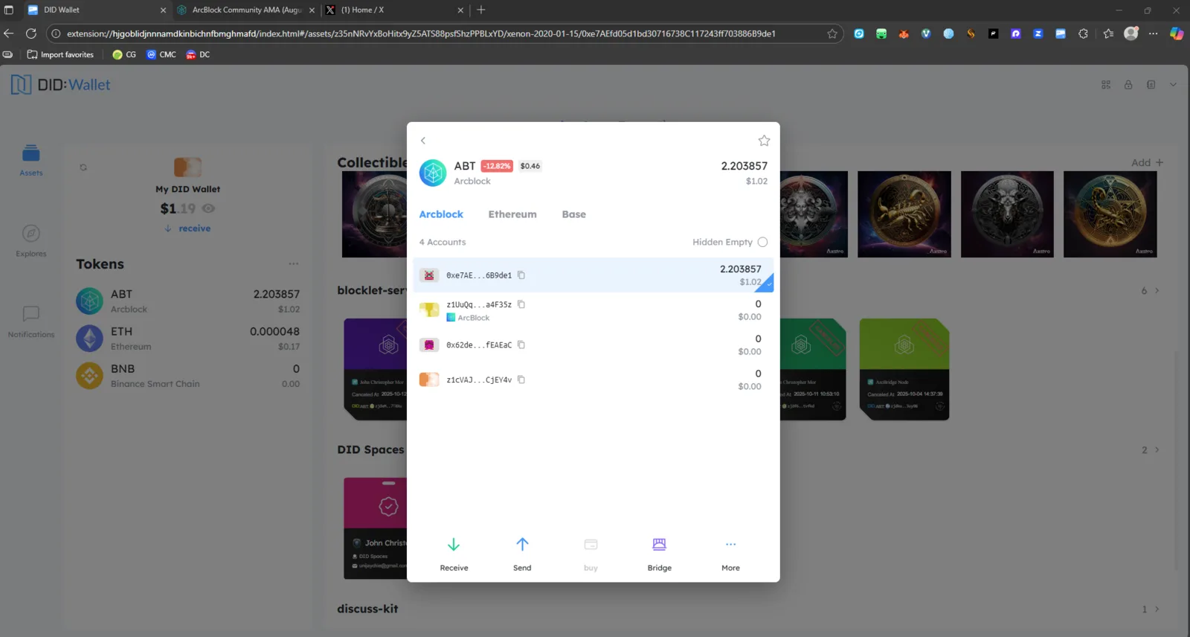Screen dimensions: 1190x637
Task: Copy the 0x62de...fEAEaC address
Action: 521,345
